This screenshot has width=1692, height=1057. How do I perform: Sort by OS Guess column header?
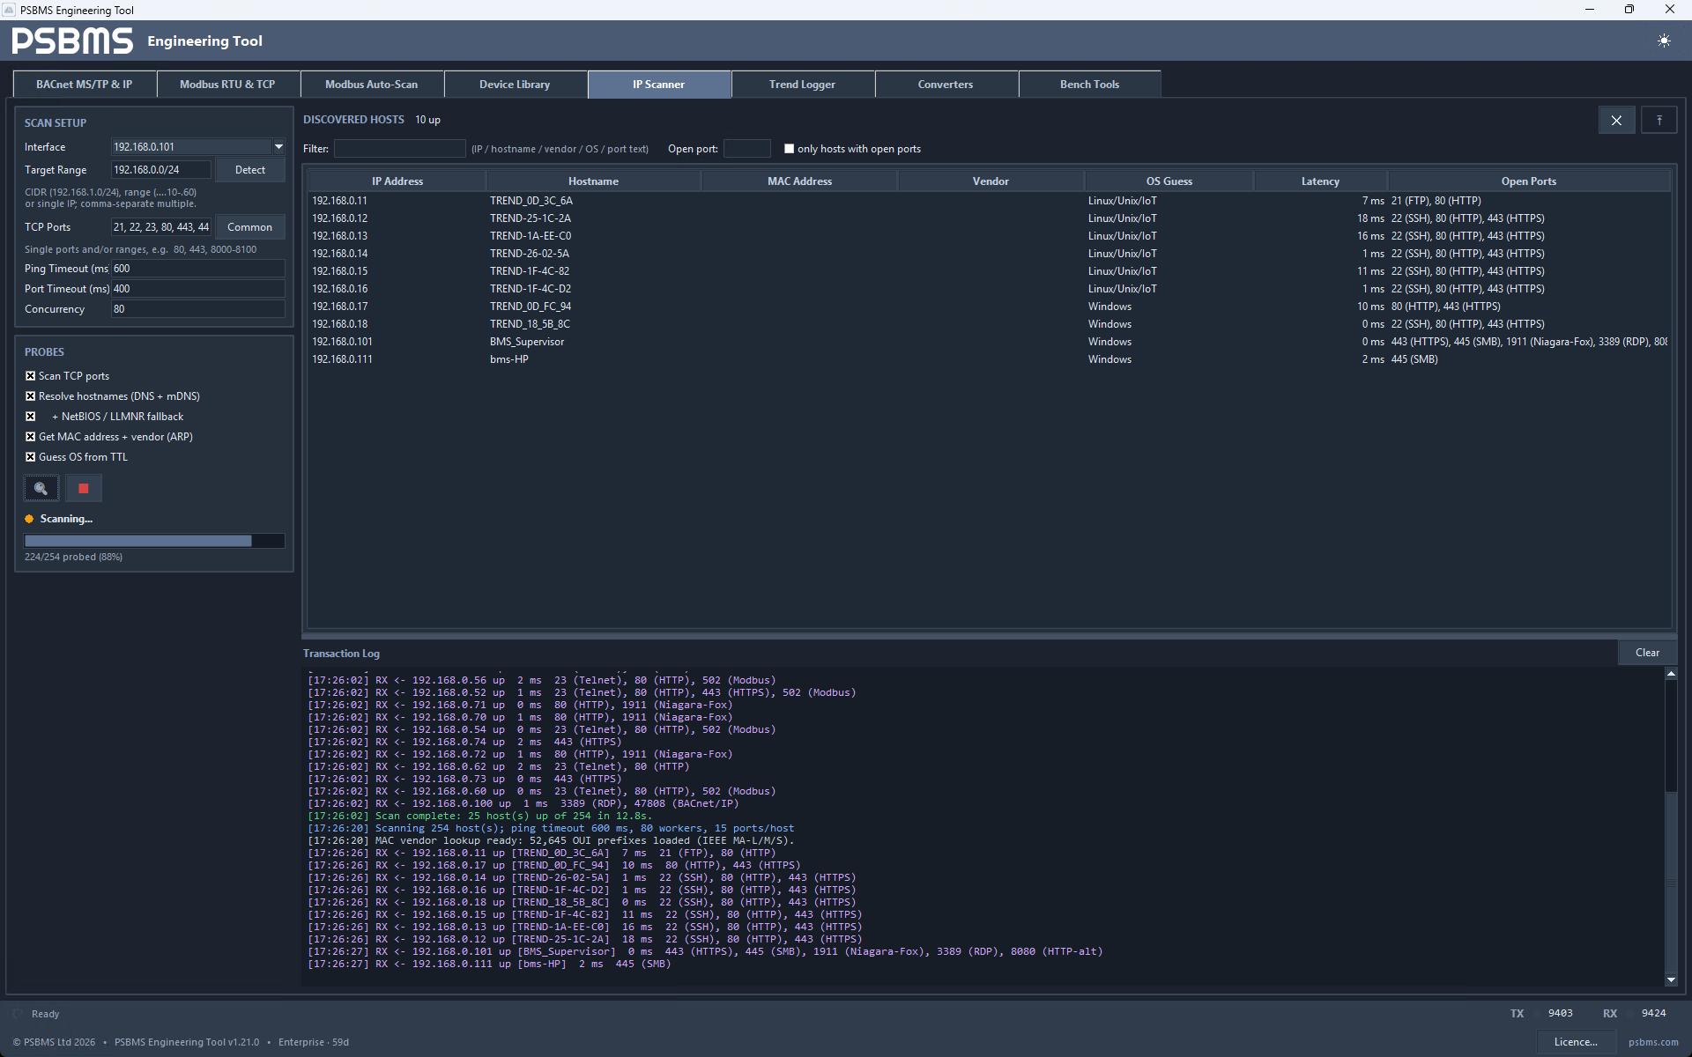click(1169, 181)
